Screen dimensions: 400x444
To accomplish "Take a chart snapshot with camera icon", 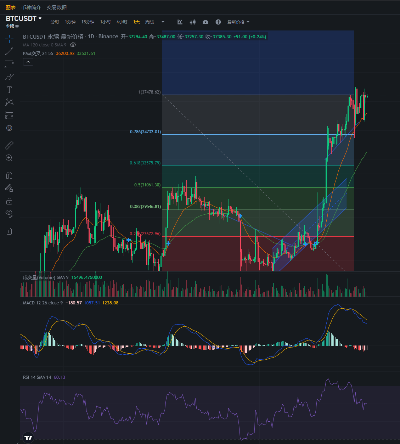I will click(x=205, y=22).
